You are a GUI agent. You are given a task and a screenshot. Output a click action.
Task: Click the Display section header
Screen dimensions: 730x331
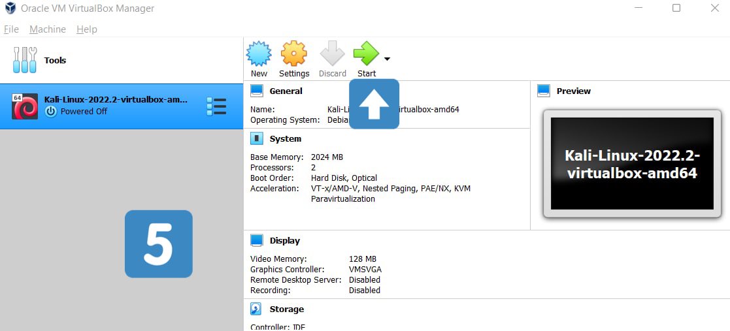click(x=284, y=241)
